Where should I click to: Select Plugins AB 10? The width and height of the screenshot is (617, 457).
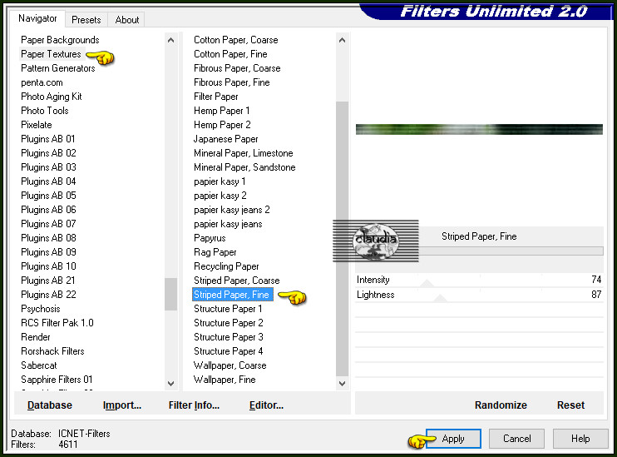[48, 266]
